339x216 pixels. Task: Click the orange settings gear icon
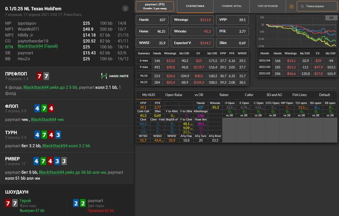292,6
